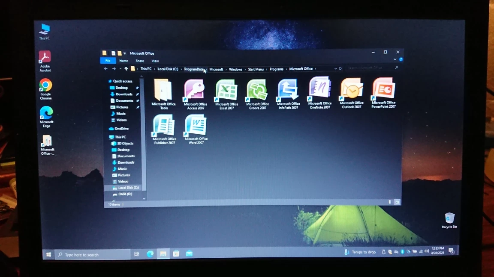Viewport: 494px width, 277px height.
Task: Open Microsoft Edge from the taskbar
Action: [150, 254]
